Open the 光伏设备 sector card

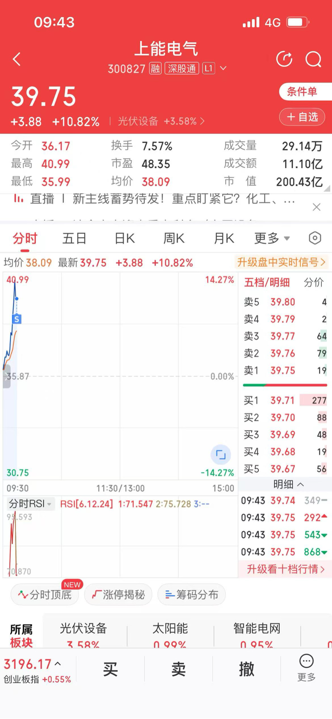(83, 635)
